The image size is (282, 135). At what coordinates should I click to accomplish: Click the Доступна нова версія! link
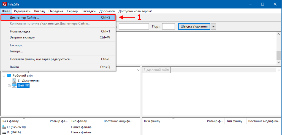pyautogui.click(x=135, y=11)
